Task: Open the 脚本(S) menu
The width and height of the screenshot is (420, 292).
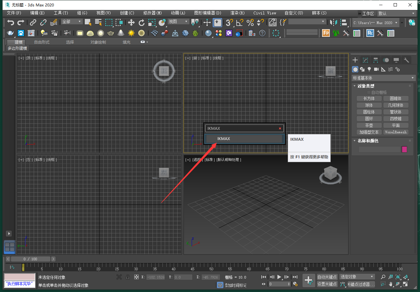Action: (319, 13)
